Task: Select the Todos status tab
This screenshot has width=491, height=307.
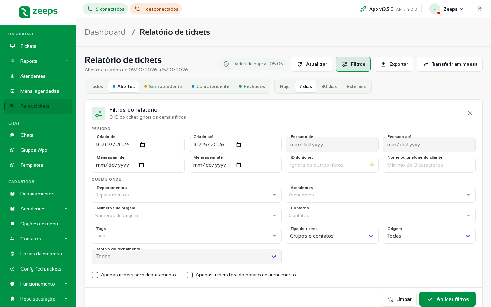Action: coord(96,86)
